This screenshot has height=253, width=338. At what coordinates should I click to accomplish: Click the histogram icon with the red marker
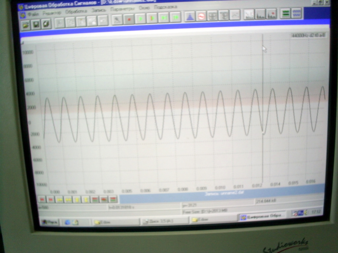pyautogui.click(x=272, y=14)
